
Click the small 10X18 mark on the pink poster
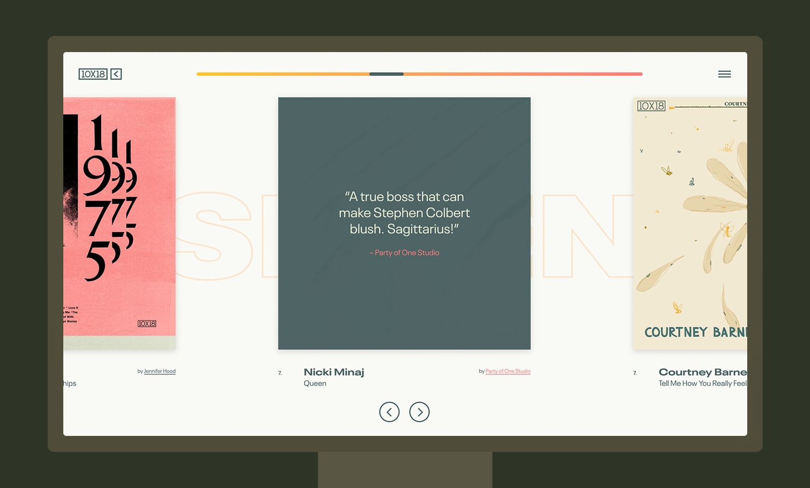pos(147,324)
